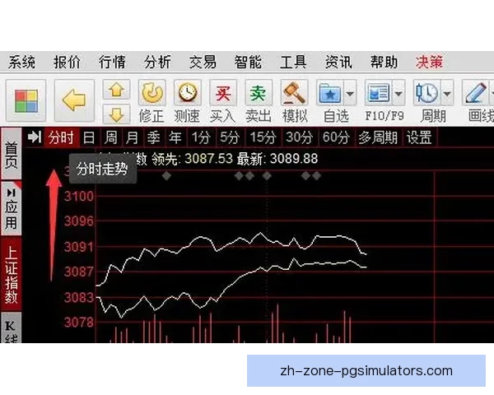Click the 修正 refresh icon
The width and height of the screenshot is (494, 395).
pyautogui.click(x=151, y=93)
